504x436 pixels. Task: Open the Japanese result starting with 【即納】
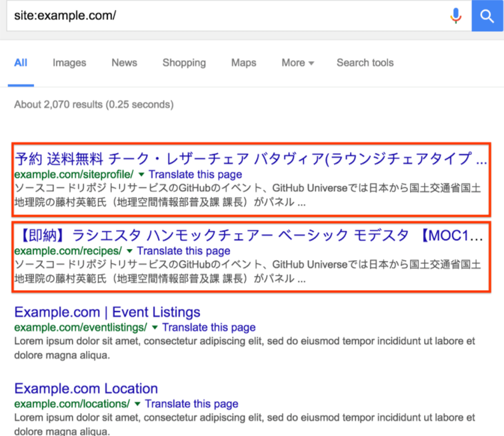click(250, 236)
